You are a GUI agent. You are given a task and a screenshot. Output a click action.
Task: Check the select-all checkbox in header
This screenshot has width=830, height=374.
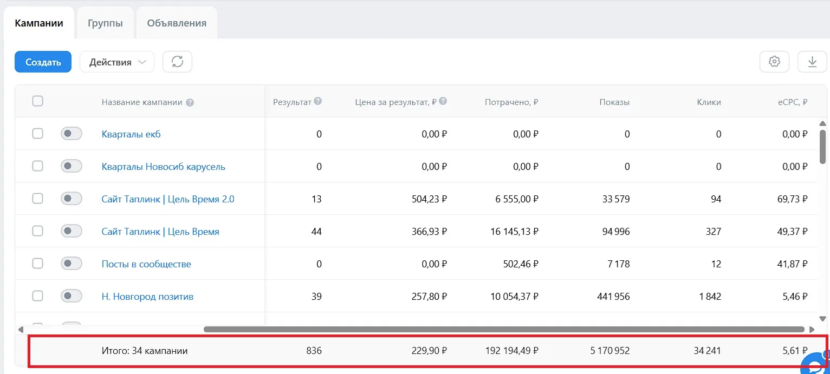37,101
